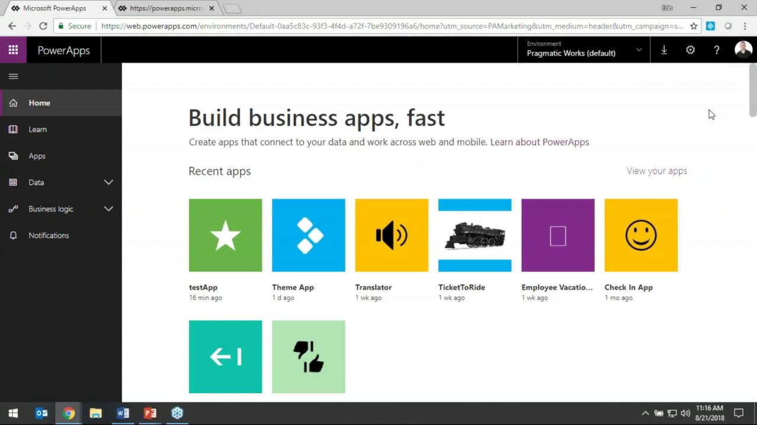Click the taskbar volume icon

click(685, 413)
